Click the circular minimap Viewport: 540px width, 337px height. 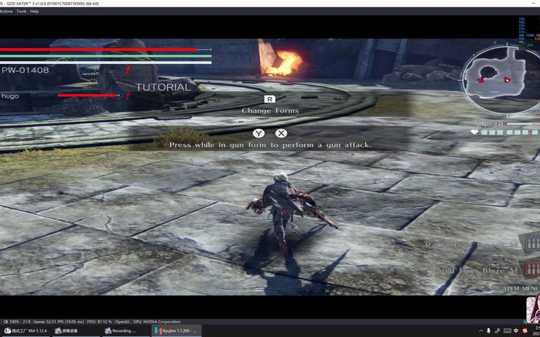click(x=501, y=80)
